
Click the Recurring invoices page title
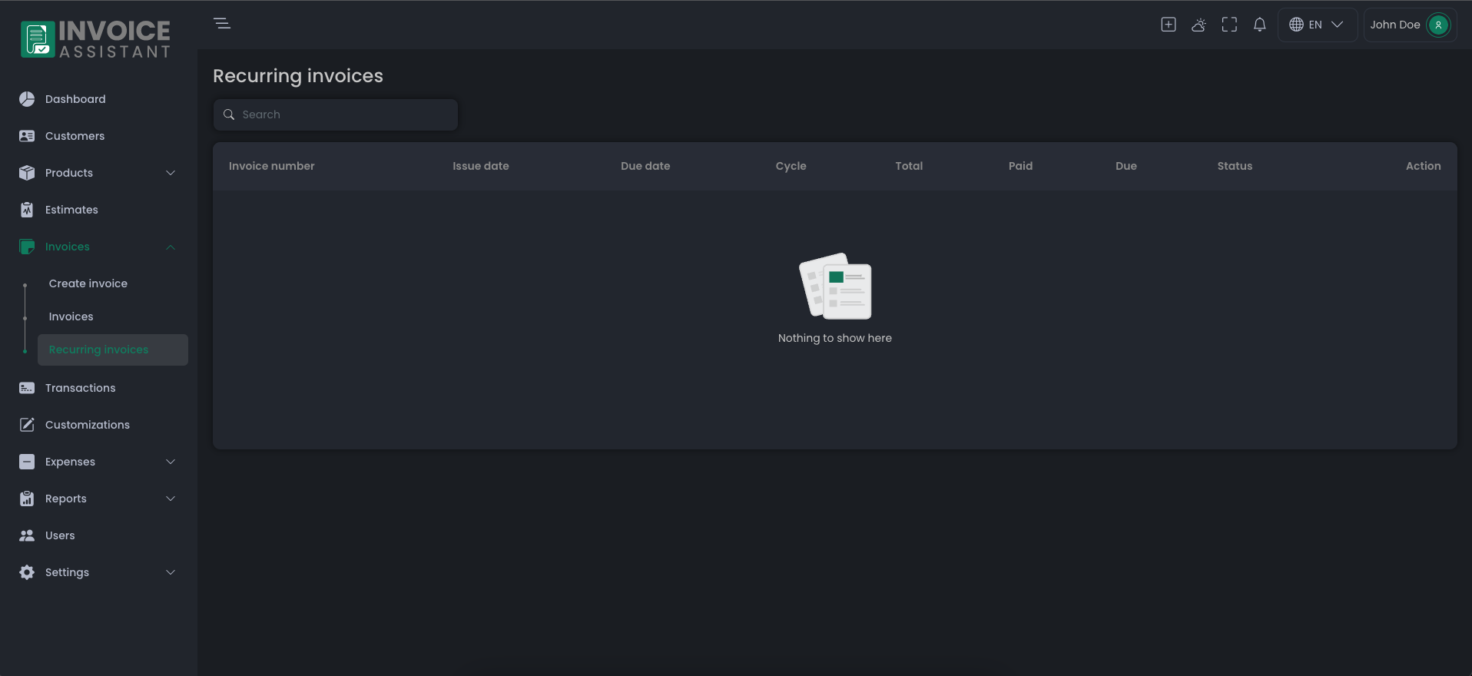(x=298, y=76)
